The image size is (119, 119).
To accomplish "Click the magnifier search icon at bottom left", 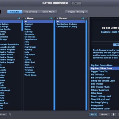I will (x=10, y=115).
